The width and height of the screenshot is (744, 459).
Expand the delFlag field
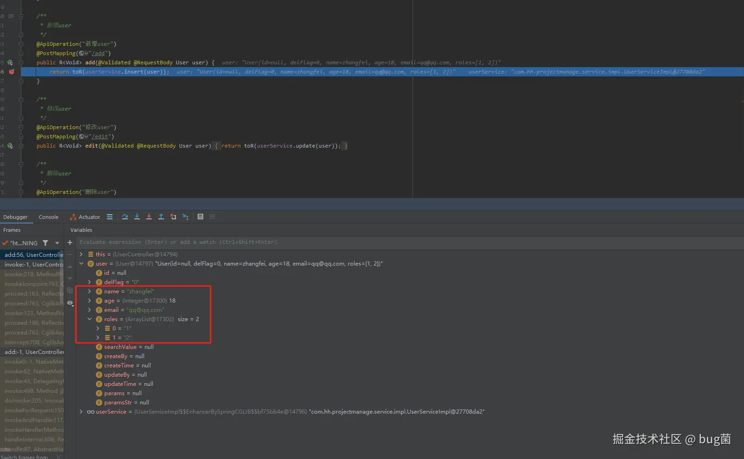pos(89,282)
